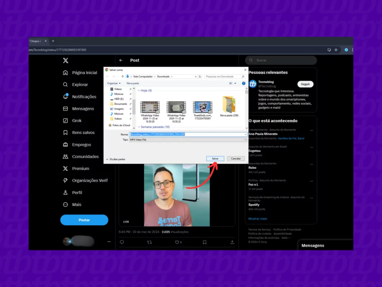Open Página Inicial in X sidebar

tap(80, 73)
